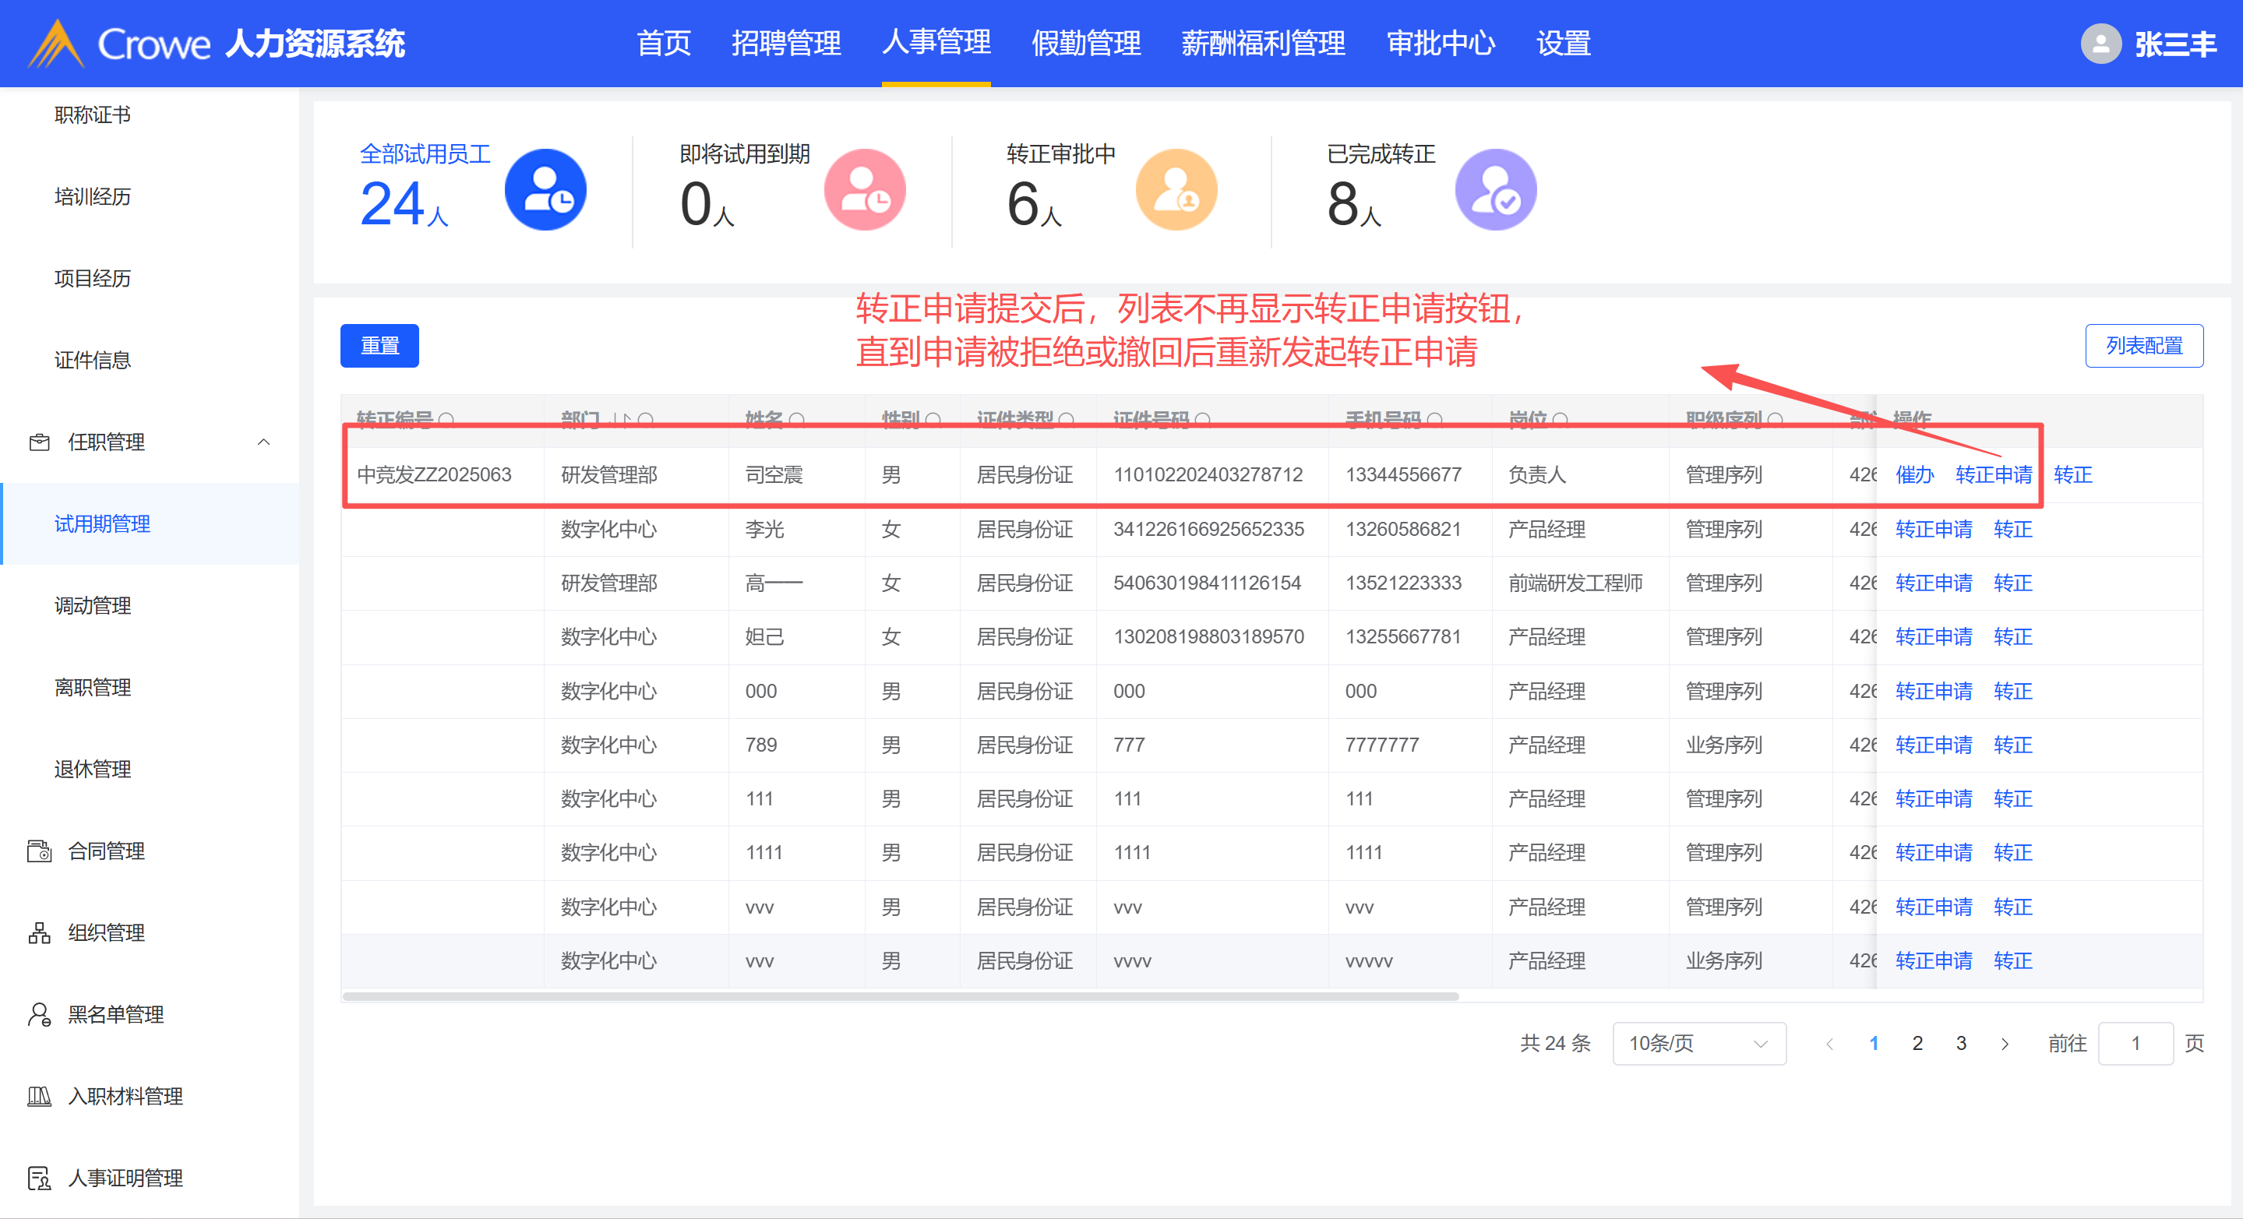Click the blue 全部试用员工 user-clock icon
Screen dimensions: 2243x1219
point(545,190)
